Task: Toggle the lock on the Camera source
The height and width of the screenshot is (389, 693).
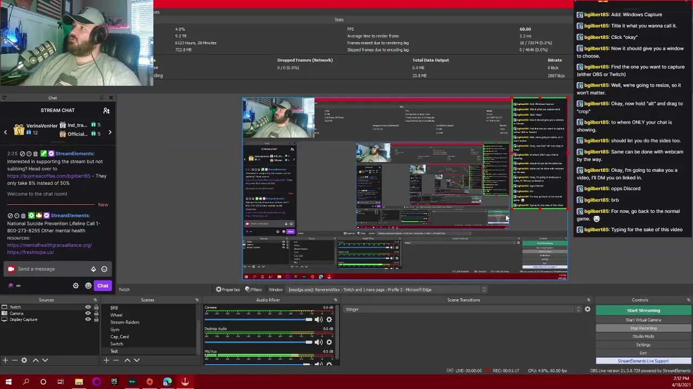Action: [x=96, y=313]
